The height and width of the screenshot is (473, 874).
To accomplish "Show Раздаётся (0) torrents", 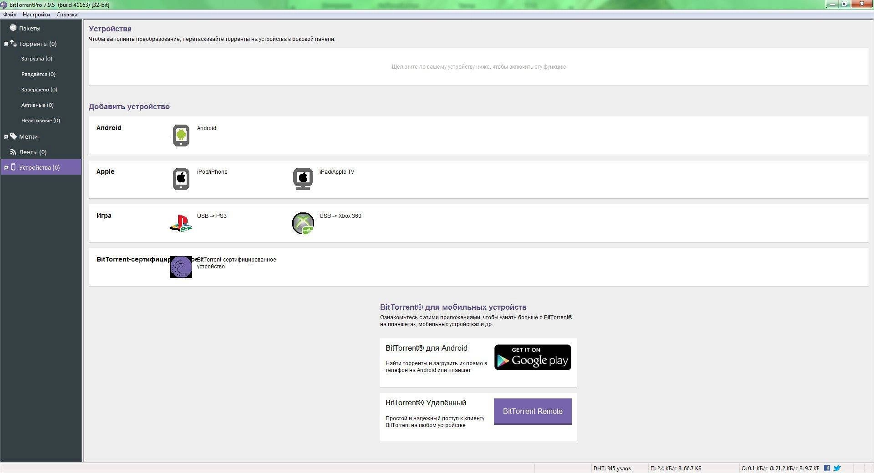I will tap(38, 74).
